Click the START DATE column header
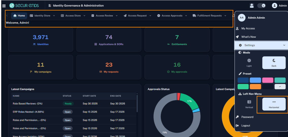Image resolution: width=288 pixels, height=137 pixels. pyautogui.click(x=89, y=96)
